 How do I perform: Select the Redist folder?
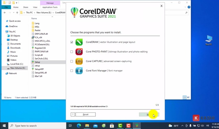tap(38, 30)
